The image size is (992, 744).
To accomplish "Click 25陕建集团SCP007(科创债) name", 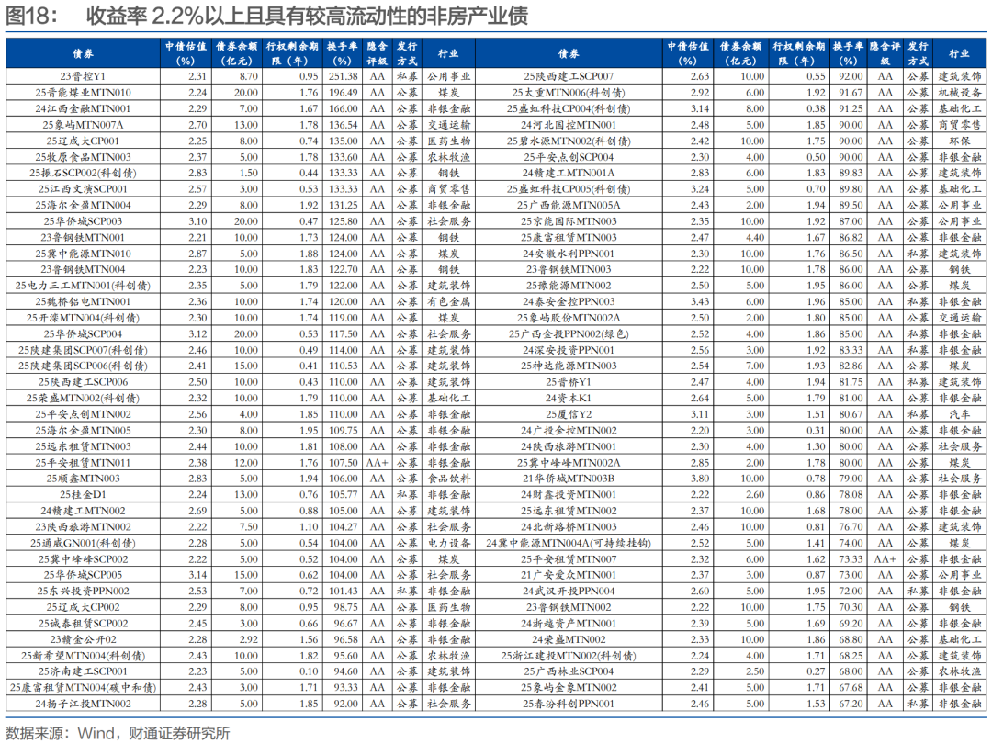I will (x=83, y=350).
